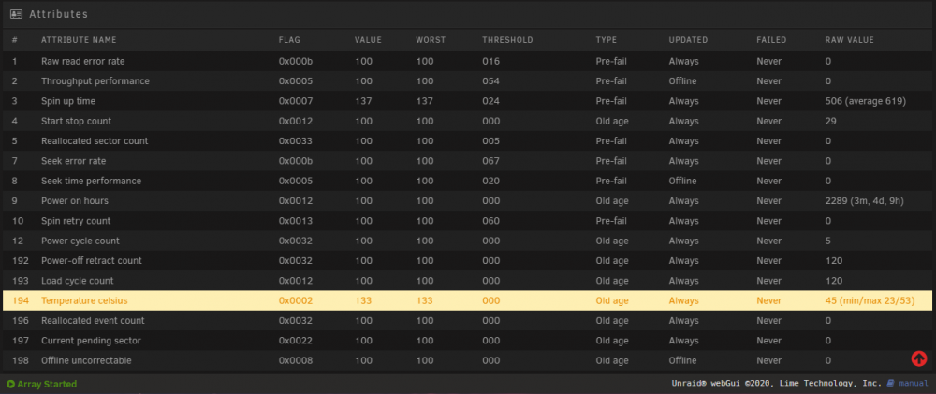The height and width of the screenshot is (394, 936).
Task: Click threshold 060 in Spin retry count row
Action: 490,221
